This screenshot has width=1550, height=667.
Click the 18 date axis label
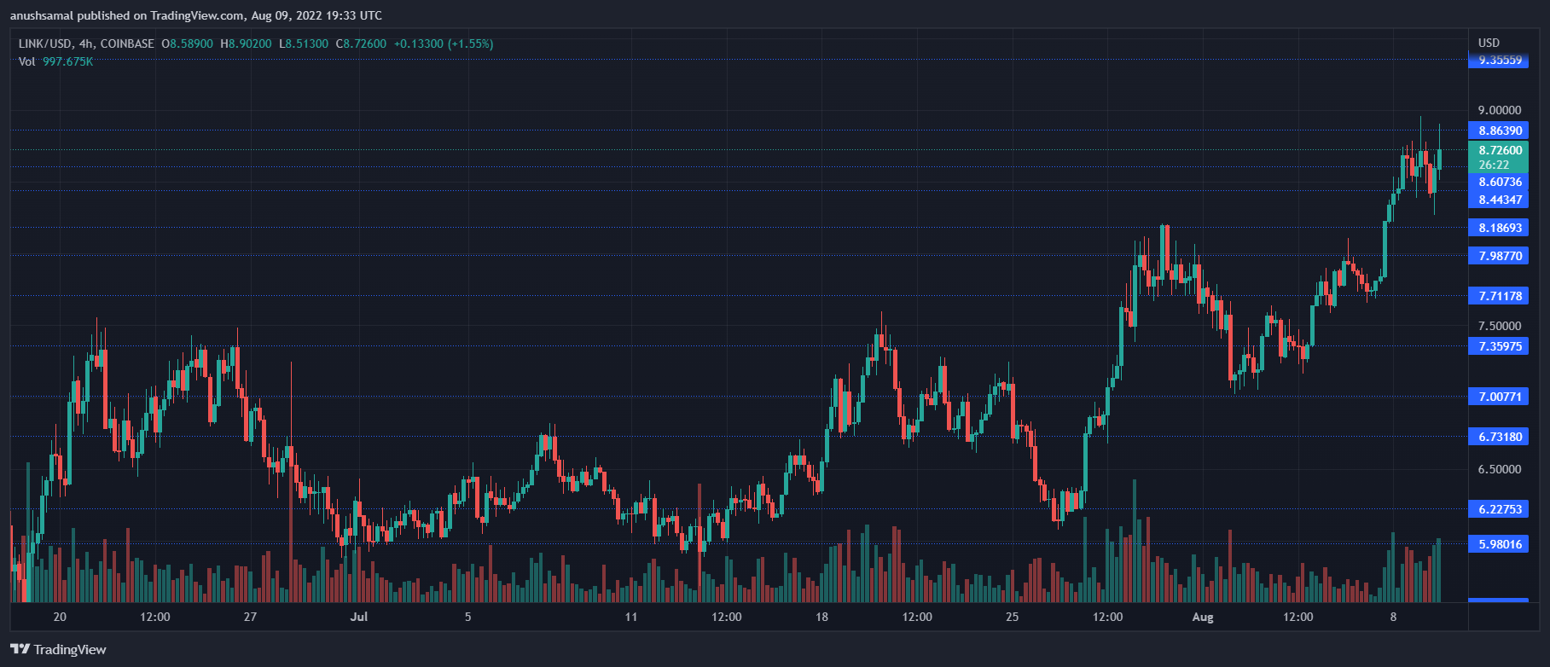coord(821,617)
